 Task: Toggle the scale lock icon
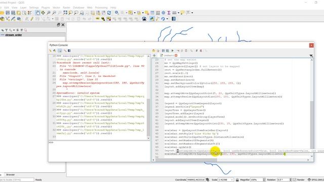[237, 180]
